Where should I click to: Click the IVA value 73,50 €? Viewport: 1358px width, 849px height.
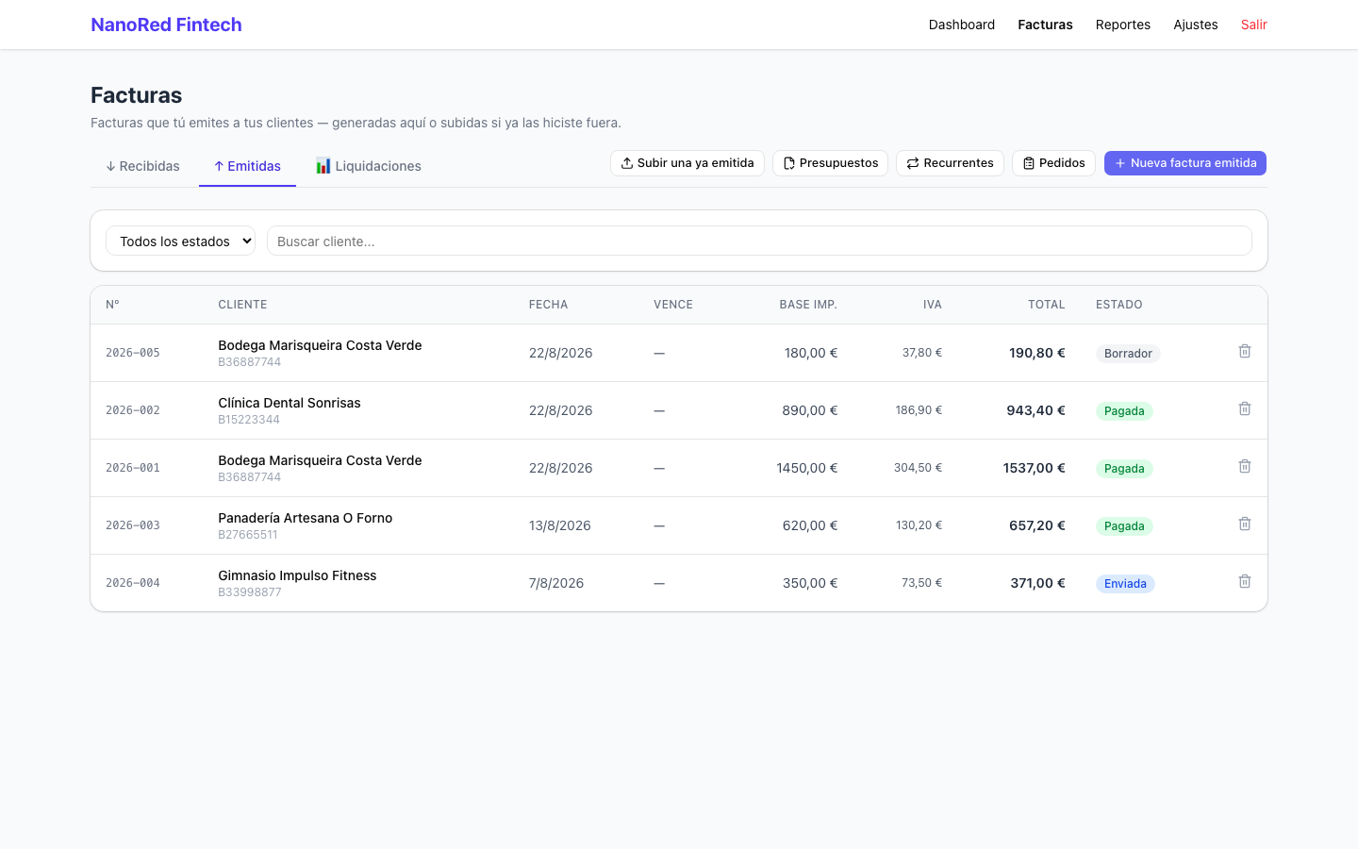click(x=921, y=583)
